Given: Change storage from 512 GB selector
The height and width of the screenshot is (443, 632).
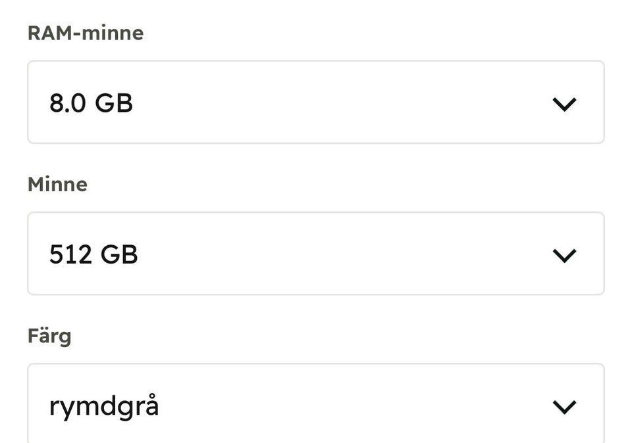Looking at the screenshot, I should click(316, 254).
